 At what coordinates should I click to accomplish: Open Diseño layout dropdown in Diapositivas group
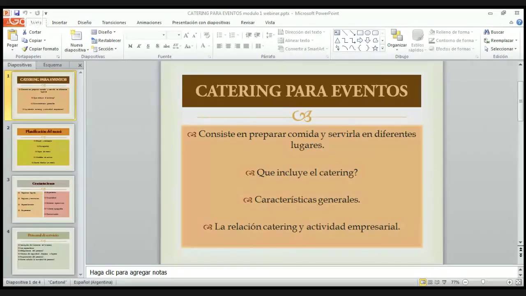(104, 32)
